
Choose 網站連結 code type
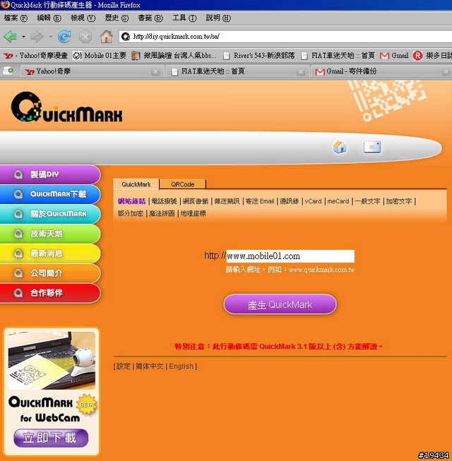(x=131, y=201)
